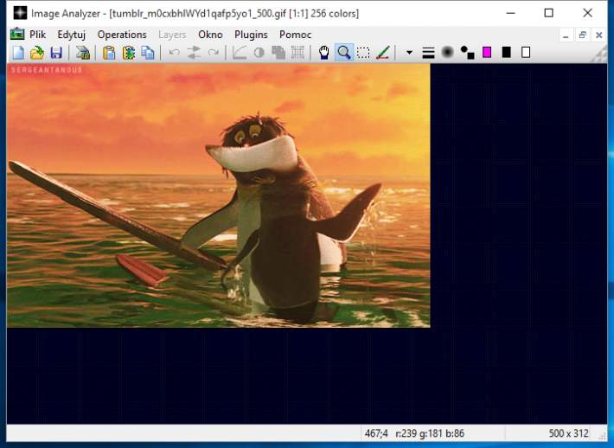Click on the penguin image canvas
The height and width of the screenshot is (448, 614).
219,195
